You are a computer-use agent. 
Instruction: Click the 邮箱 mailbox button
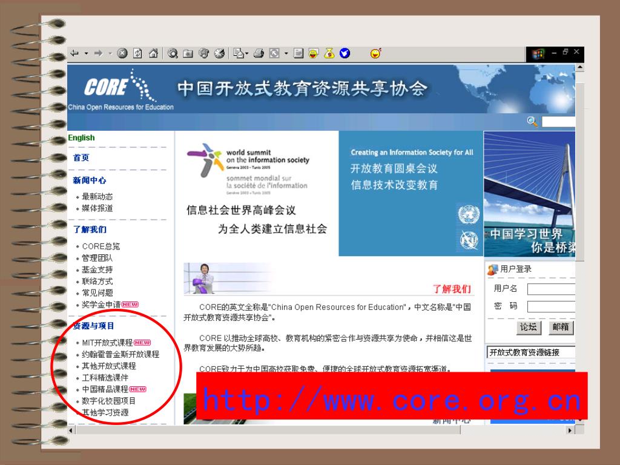pyautogui.click(x=561, y=327)
